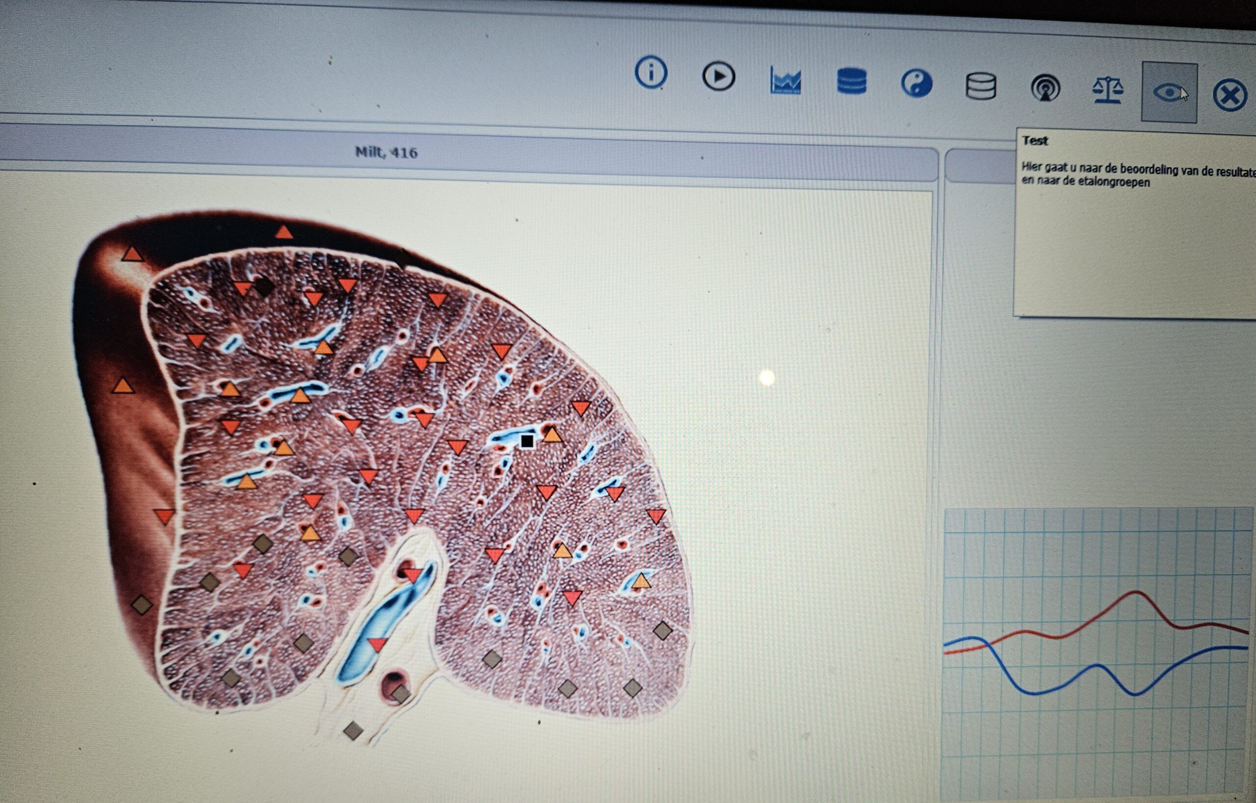Screen dimensions: 1256x803
Task: Select the dark diamond marker near spleen top
Action: (264, 287)
